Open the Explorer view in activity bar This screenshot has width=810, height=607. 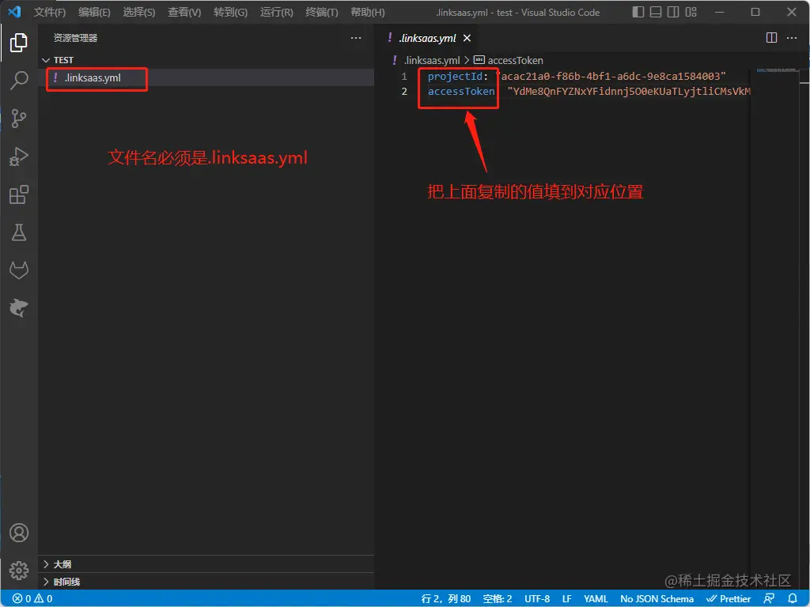coord(19,43)
